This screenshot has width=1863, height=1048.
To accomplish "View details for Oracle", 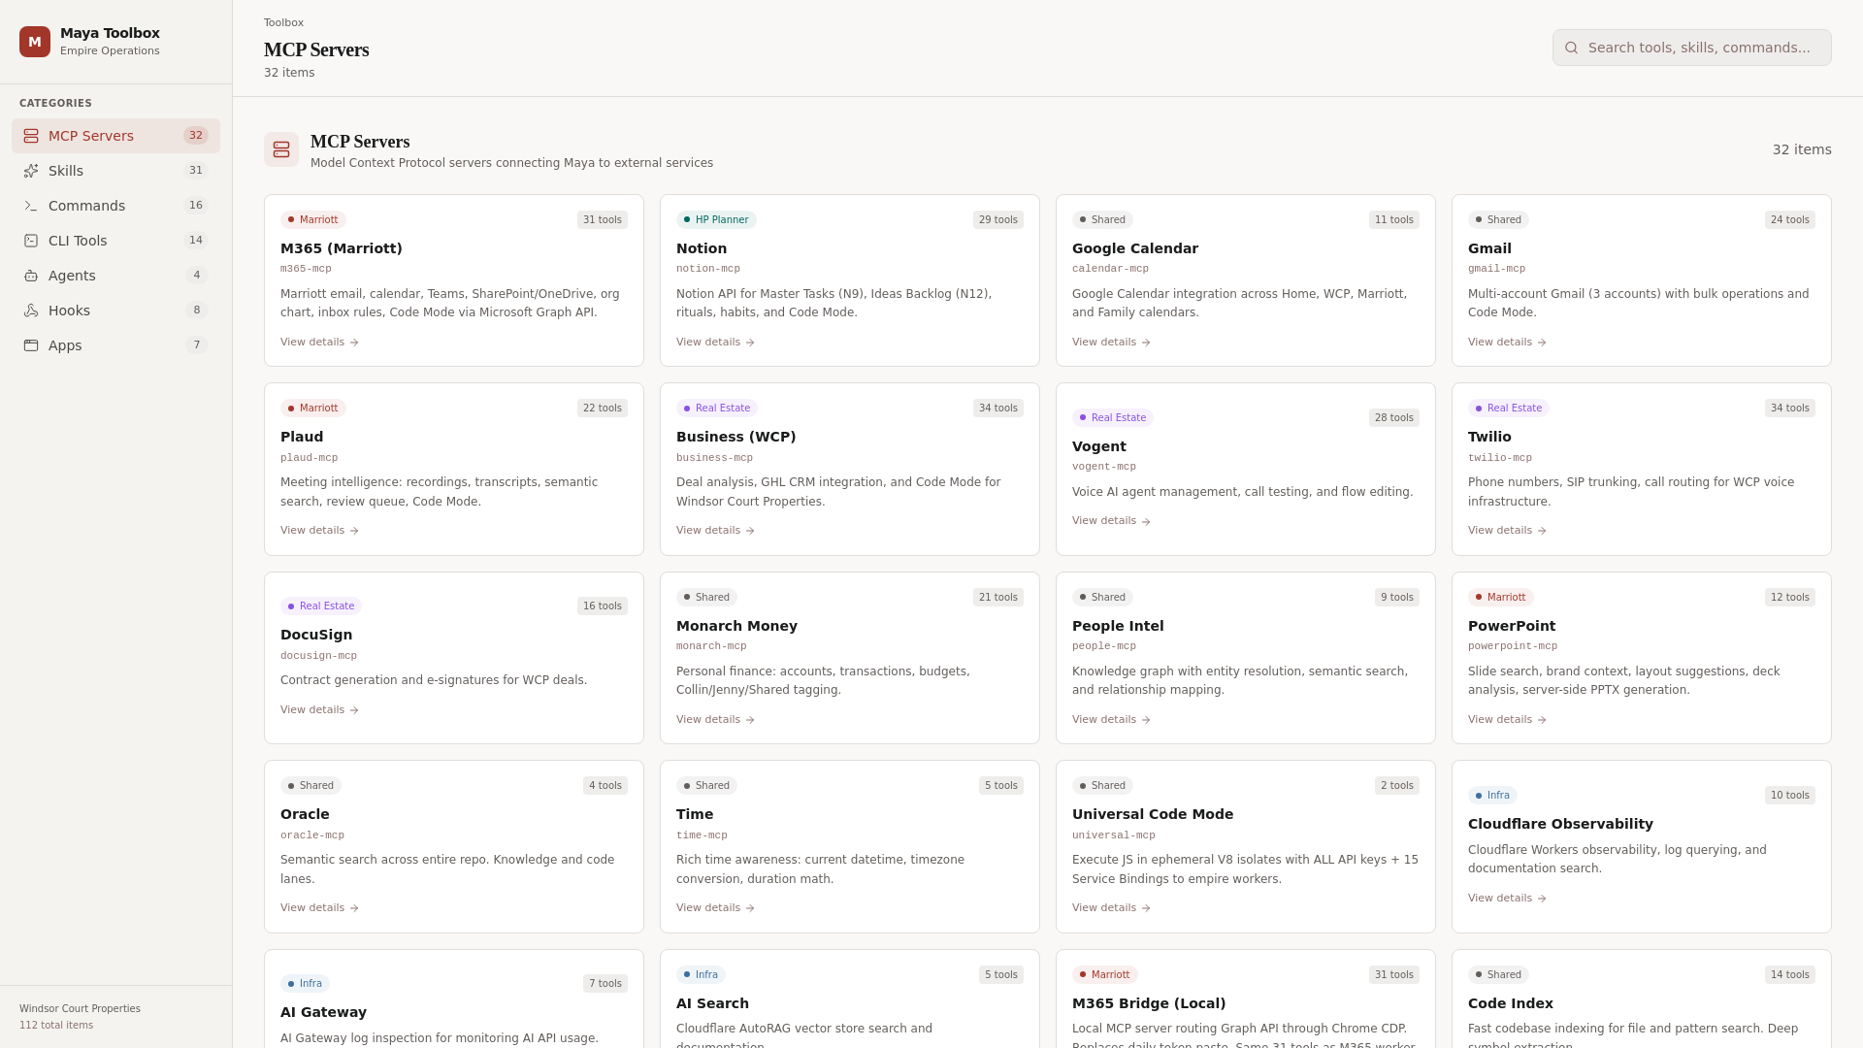I will pos(319,908).
